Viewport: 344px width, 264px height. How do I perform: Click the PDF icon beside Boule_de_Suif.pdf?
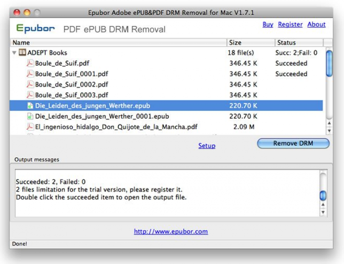tap(30, 63)
